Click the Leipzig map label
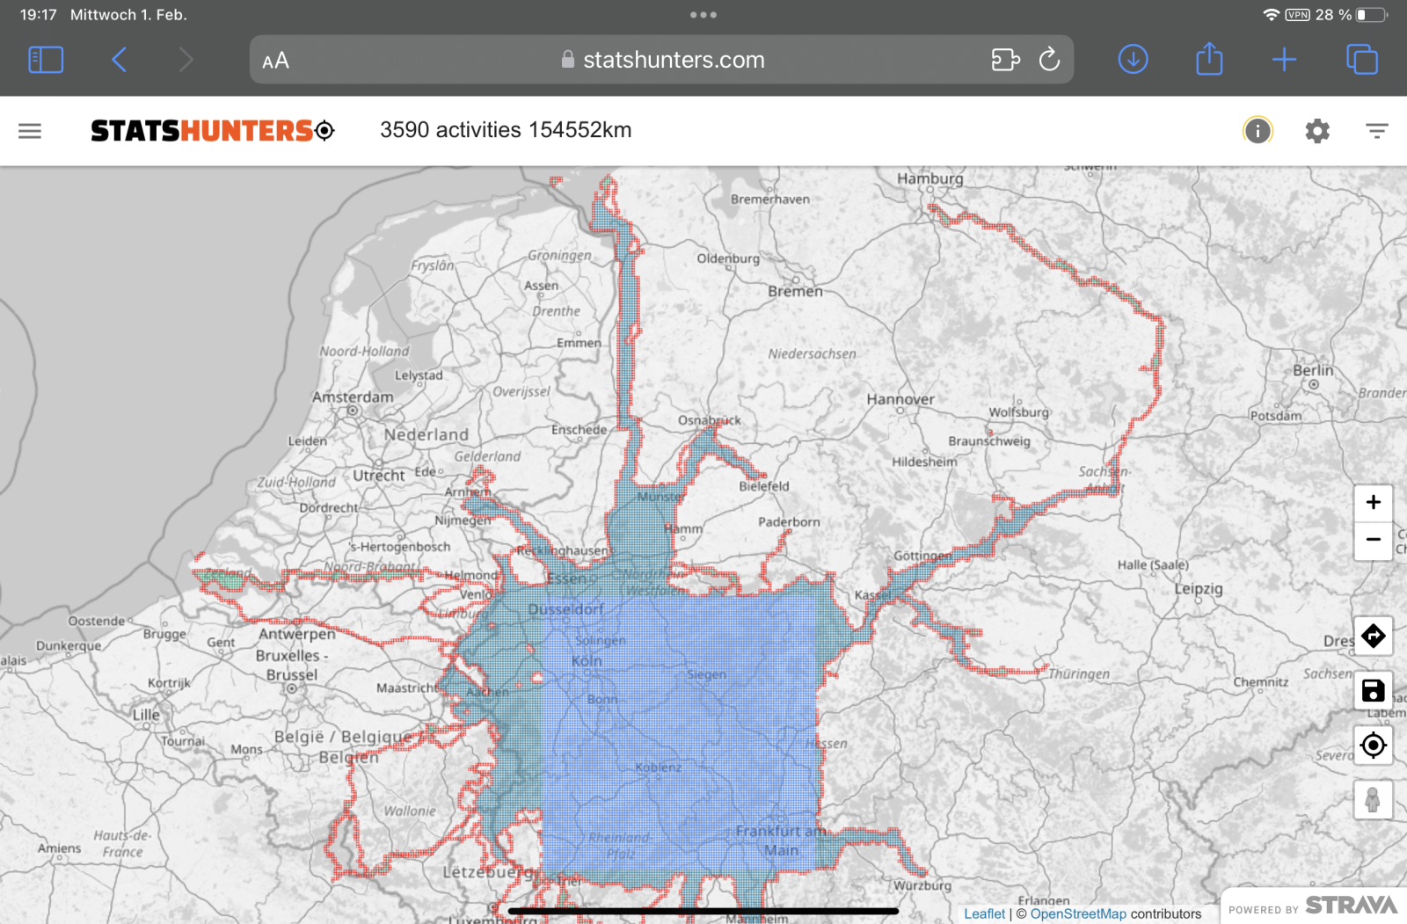The height and width of the screenshot is (924, 1407). click(1199, 589)
